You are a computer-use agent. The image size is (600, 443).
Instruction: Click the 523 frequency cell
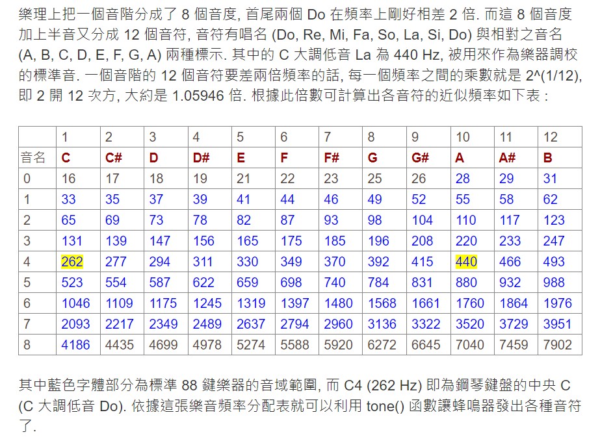pos(72,283)
